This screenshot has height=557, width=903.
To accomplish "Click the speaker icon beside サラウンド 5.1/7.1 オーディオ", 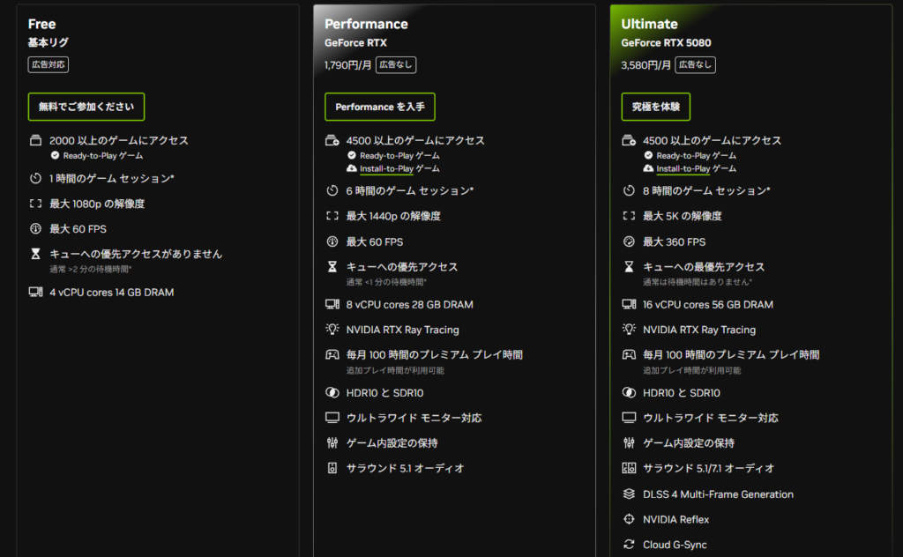I will pyautogui.click(x=629, y=468).
